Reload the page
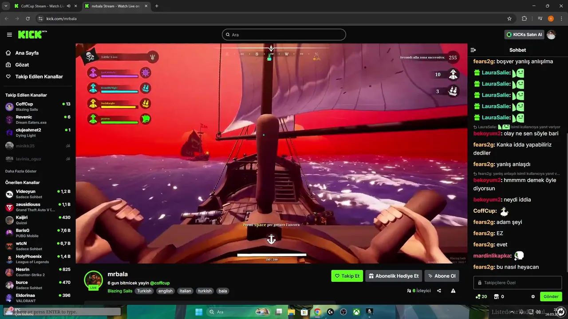 pos(28,19)
